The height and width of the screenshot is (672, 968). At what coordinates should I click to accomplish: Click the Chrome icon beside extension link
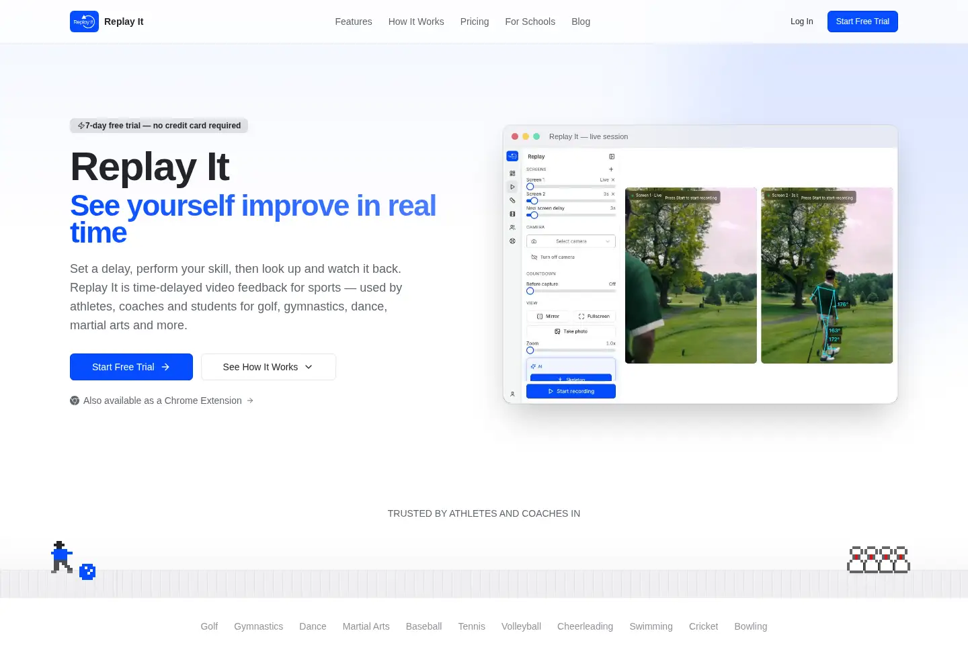tap(75, 401)
